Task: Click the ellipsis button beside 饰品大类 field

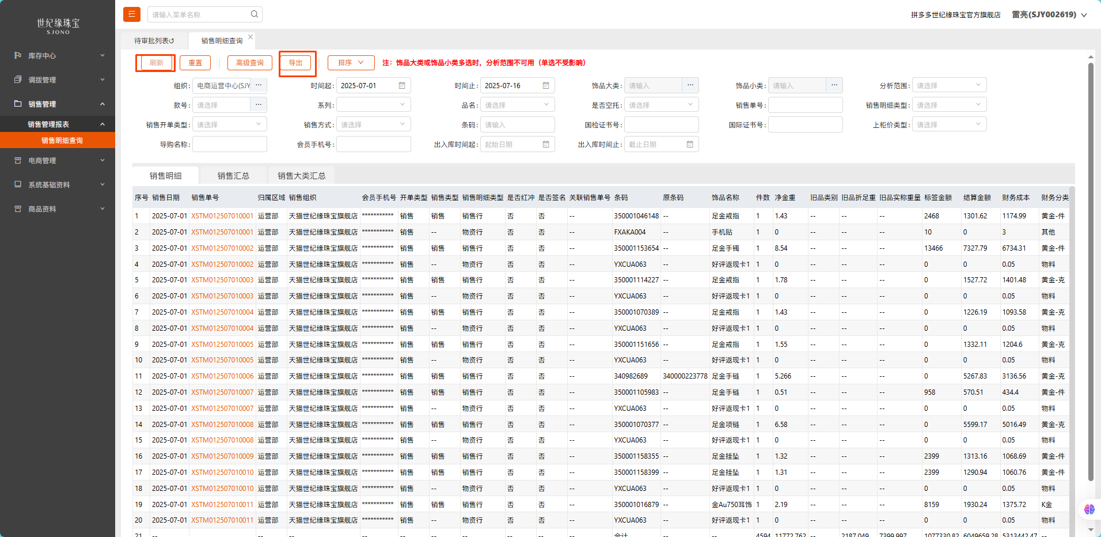Action: (690, 86)
